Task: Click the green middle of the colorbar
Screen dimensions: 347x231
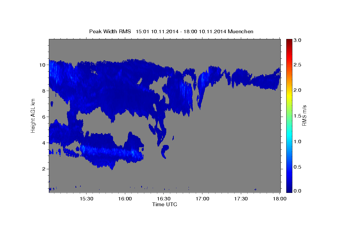Action: click(289, 115)
